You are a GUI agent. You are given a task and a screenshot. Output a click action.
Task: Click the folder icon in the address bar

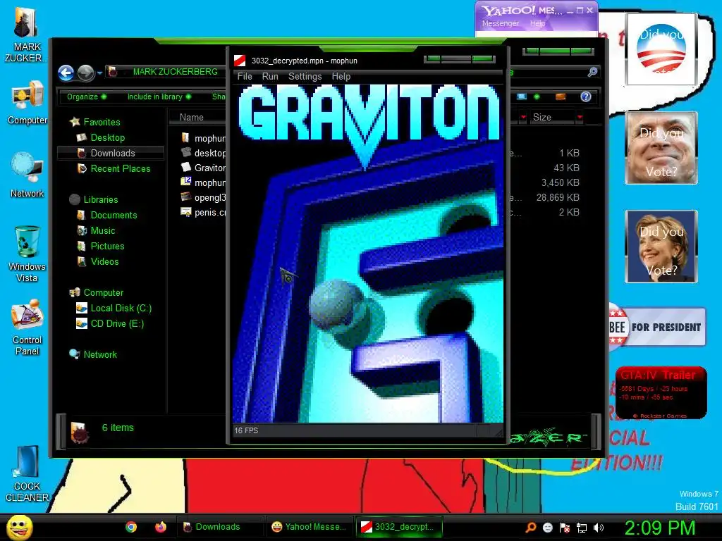point(112,71)
